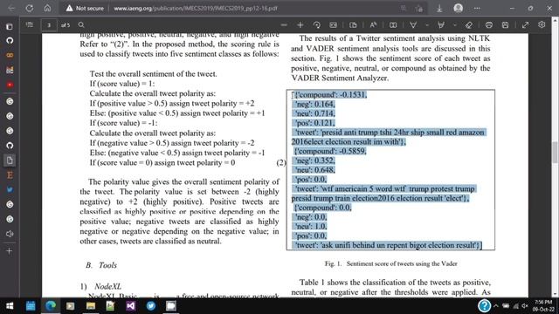Viewport: 559px width, 314px height.
Task: Open the browser Favorites list
Action: [x=419, y=8]
